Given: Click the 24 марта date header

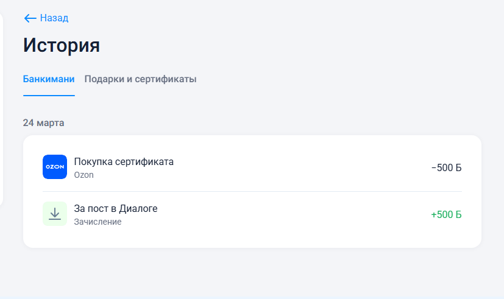Looking at the screenshot, I should pos(43,122).
